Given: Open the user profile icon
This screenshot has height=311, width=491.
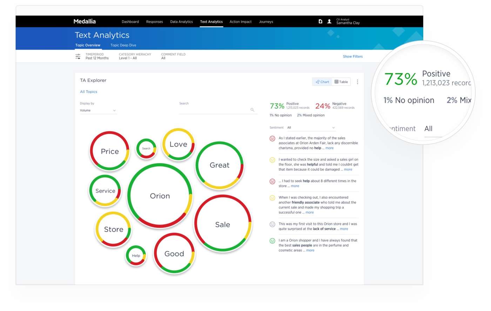Looking at the screenshot, I should pyautogui.click(x=329, y=21).
